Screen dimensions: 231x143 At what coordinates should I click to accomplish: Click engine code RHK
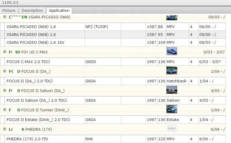pyautogui.click(x=89, y=139)
